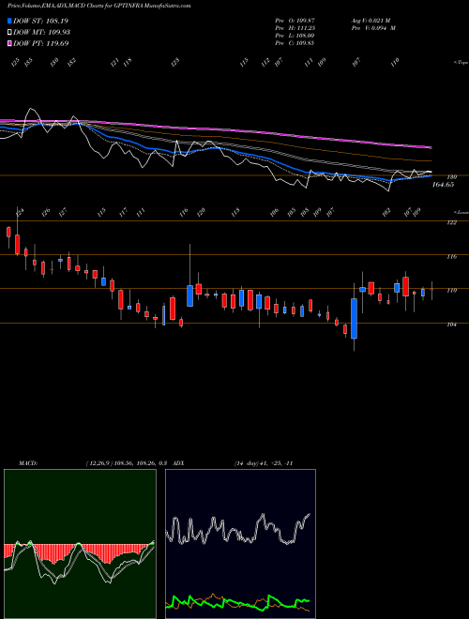Click the 'Pre H: 111.25' value
This screenshot has width=469, height=619.
coord(295,28)
